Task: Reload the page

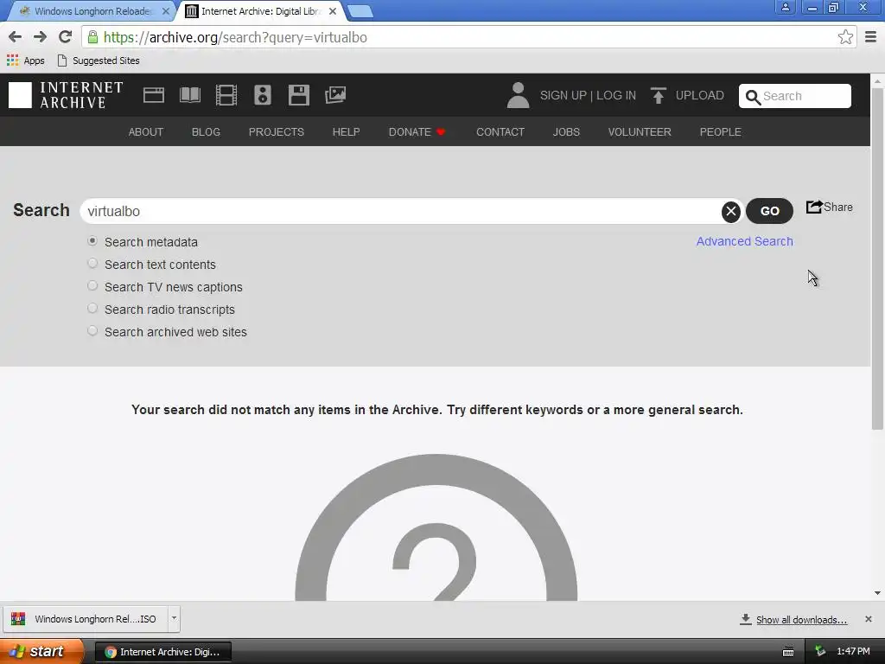Action: [66, 37]
